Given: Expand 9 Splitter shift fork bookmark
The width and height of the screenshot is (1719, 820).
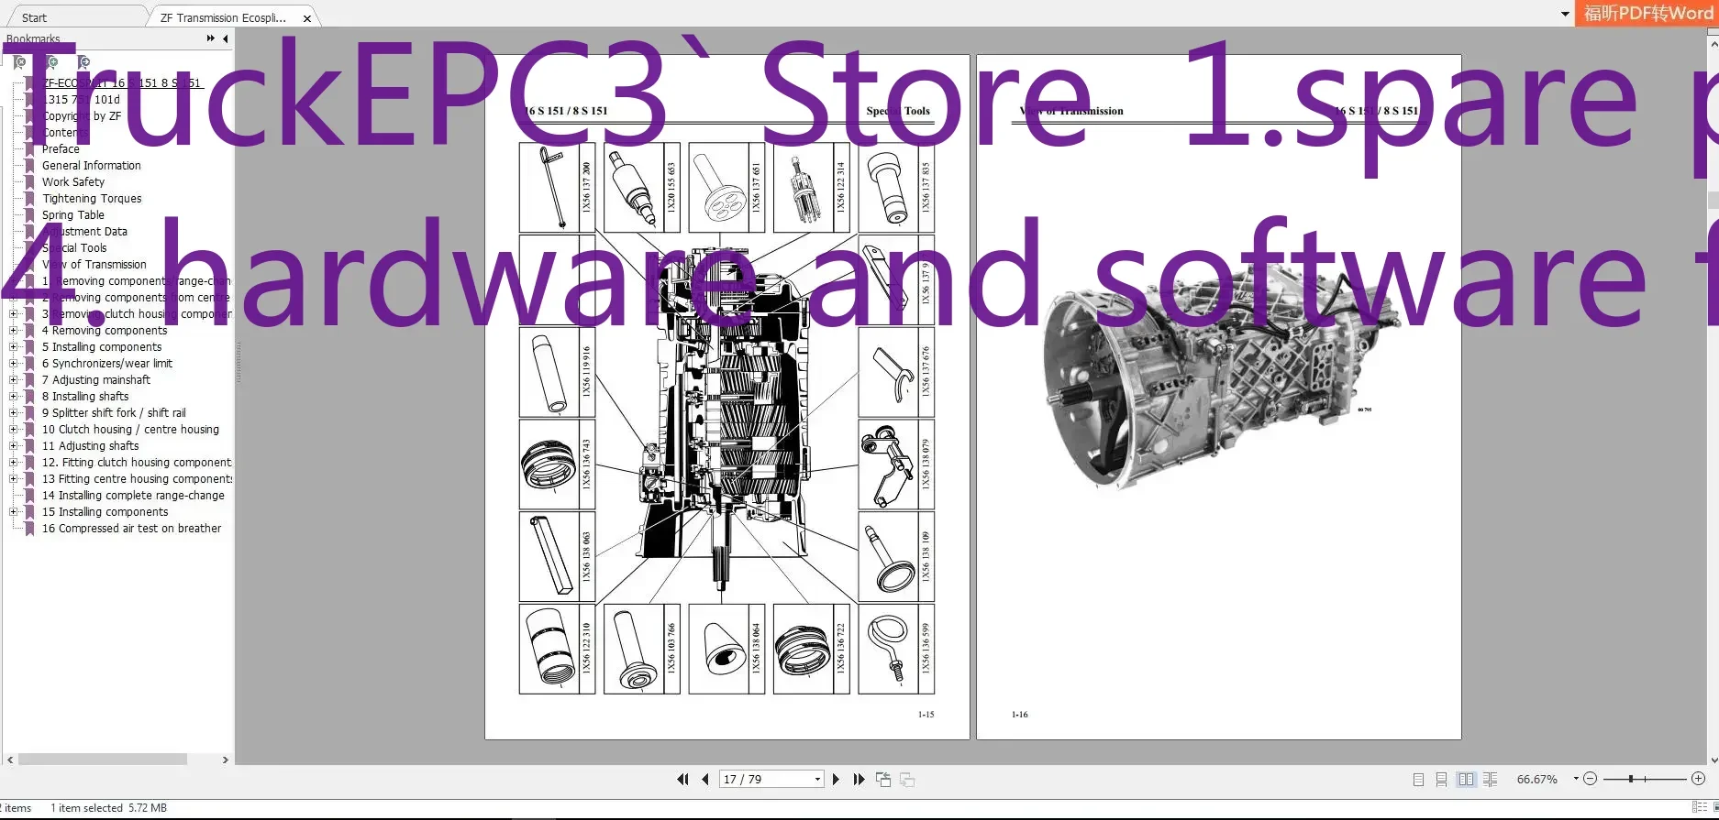Looking at the screenshot, I should click(x=14, y=413).
